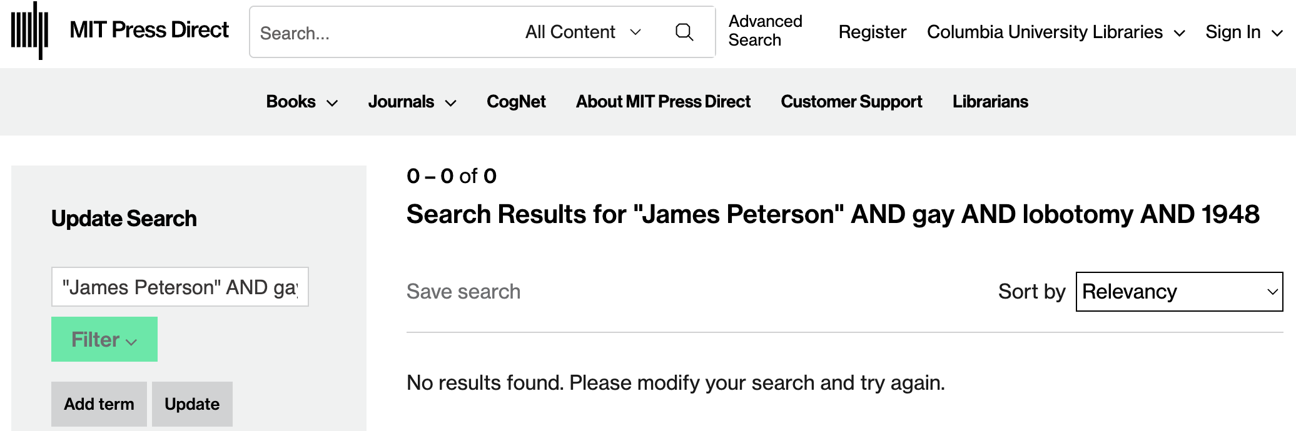Expand the Sign In menu
The image size is (1296, 431).
click(1243, 32)
